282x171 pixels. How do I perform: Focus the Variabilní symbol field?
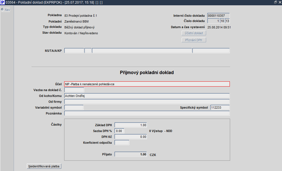(x=74, y=108)
